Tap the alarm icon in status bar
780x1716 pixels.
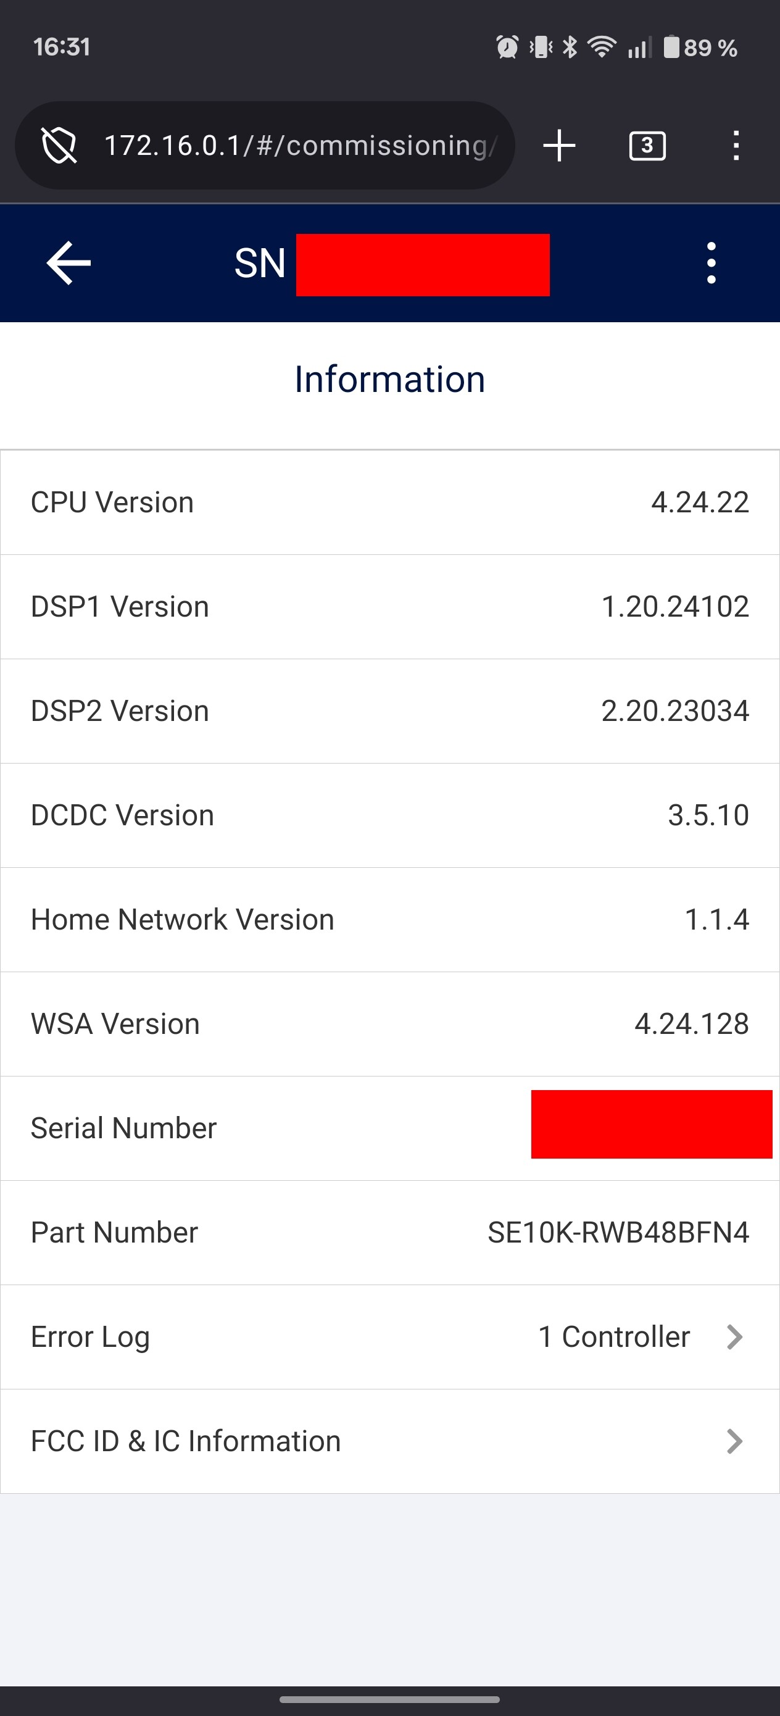click(507, 48)
